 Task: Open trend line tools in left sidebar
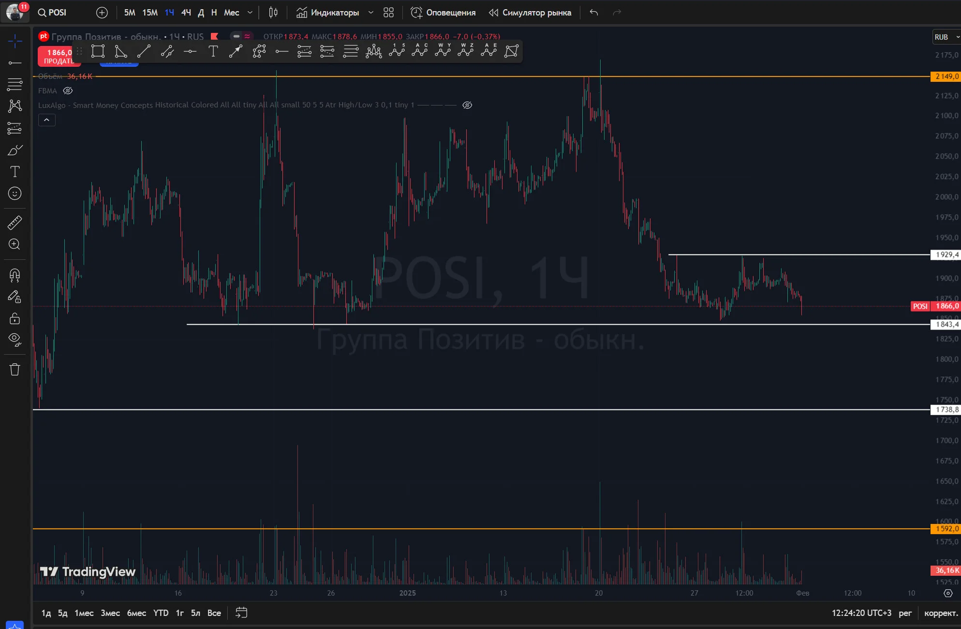click(15, 63)
